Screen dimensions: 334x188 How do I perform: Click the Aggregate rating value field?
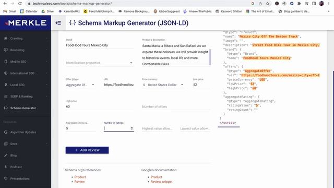(80, 128)
